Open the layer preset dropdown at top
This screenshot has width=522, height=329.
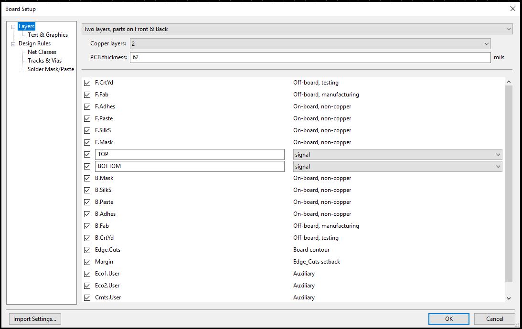pyautogui.click(x=297, y=29)
